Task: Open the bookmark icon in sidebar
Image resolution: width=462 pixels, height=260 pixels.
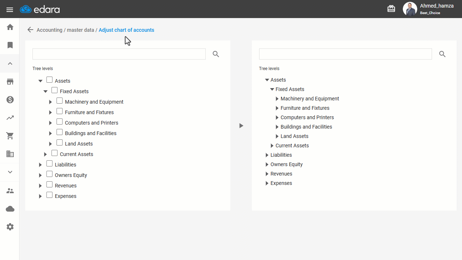Action: tap(10, 45)
